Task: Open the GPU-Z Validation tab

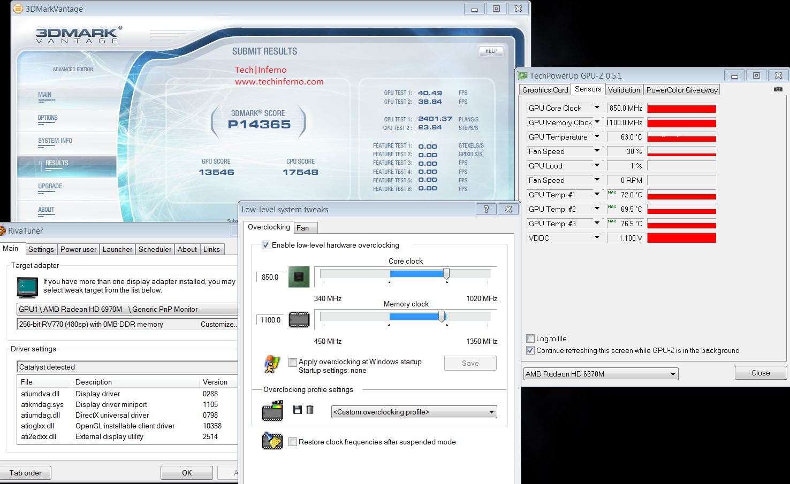Action: coord(624,90)
